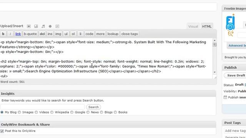Select the Google radio button
This screenshot has width=246, height=138.
click(x=72, y=112)
